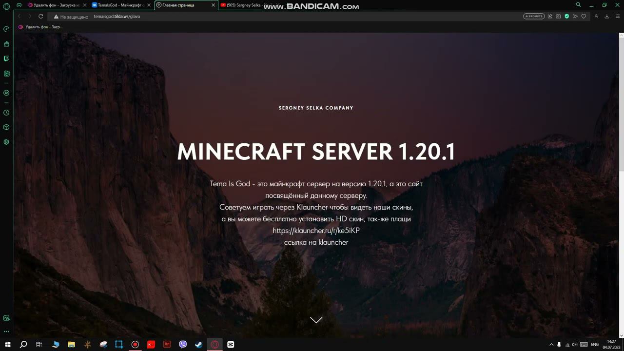Open Viber from the taskbar
624x351 pixels.
click(x=183, y=345)
